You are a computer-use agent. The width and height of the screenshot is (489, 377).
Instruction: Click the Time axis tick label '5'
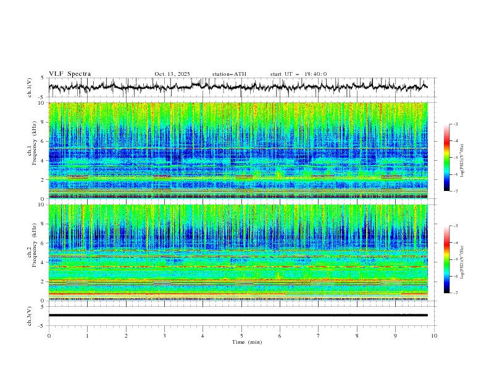241,336
